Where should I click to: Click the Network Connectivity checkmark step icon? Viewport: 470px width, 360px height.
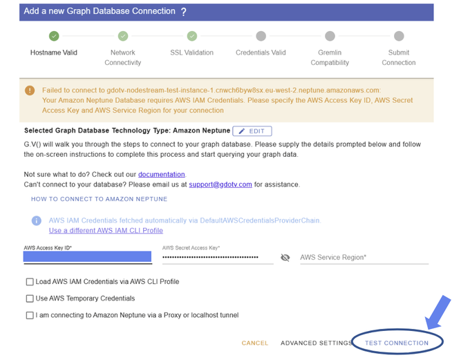123,36
